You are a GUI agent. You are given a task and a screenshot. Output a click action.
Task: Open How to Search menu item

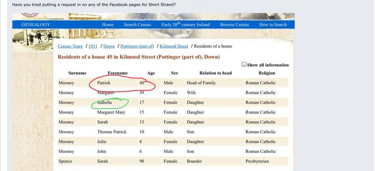273,25
